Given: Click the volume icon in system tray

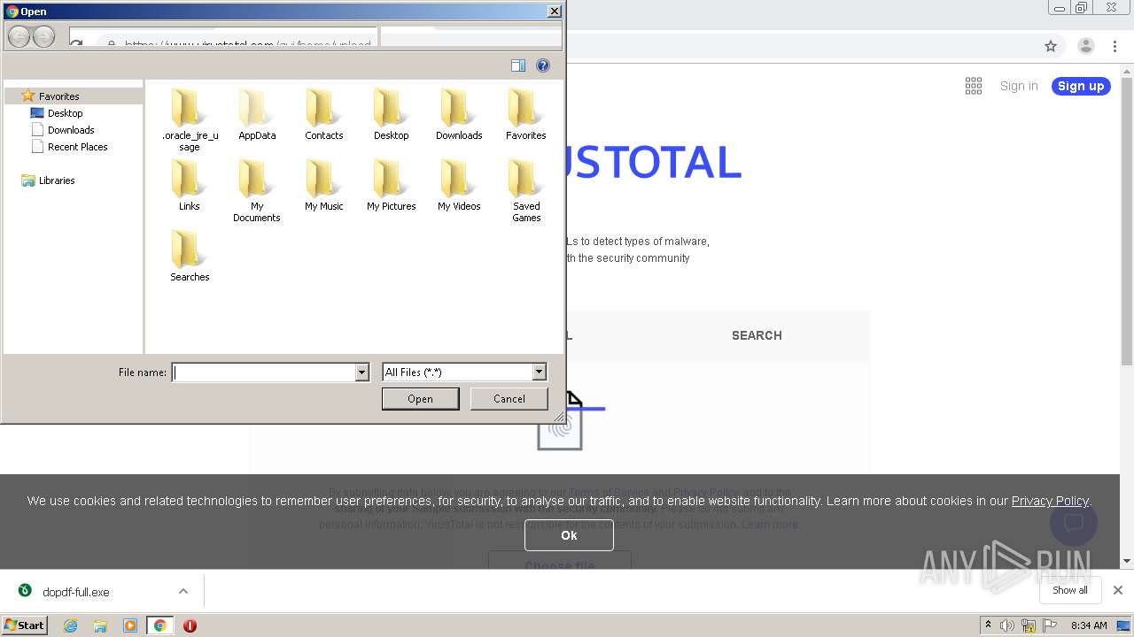Looking at the screenshot, I should (1007, 625).
